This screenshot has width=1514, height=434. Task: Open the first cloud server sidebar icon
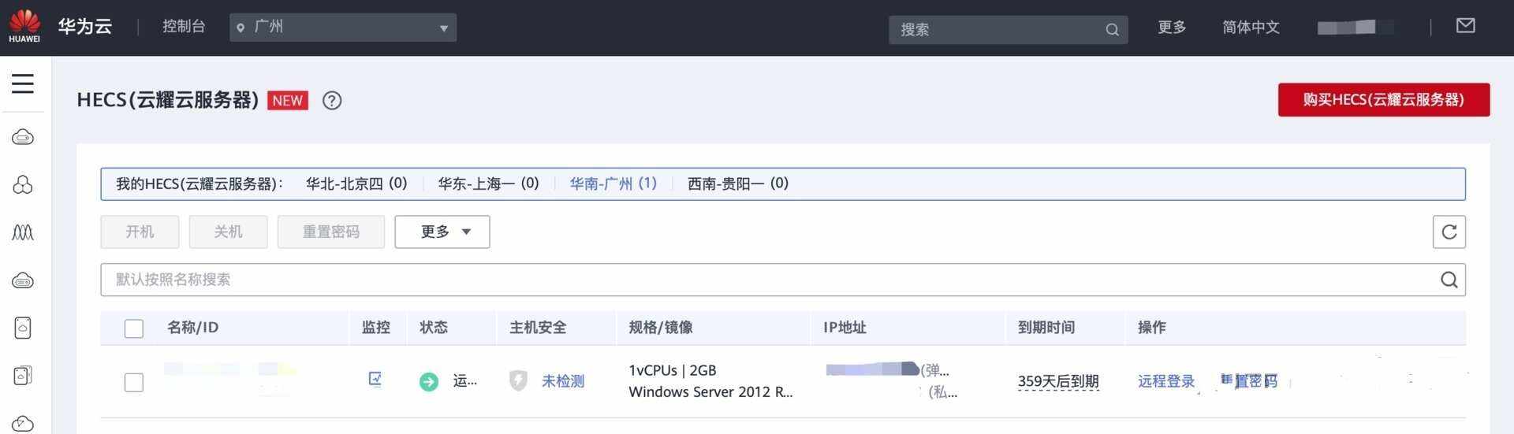click(x=23, y=138)
